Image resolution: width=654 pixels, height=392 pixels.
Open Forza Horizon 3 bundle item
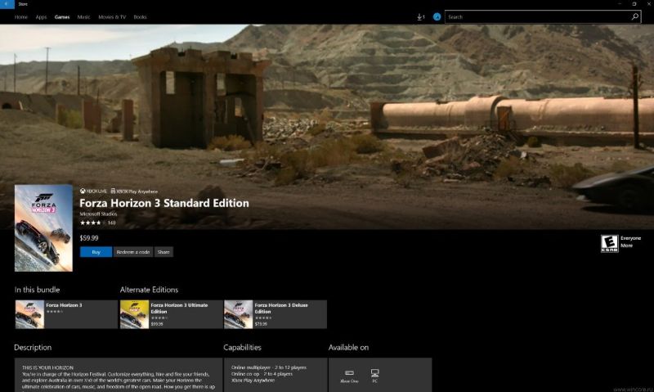click(66, 314)
